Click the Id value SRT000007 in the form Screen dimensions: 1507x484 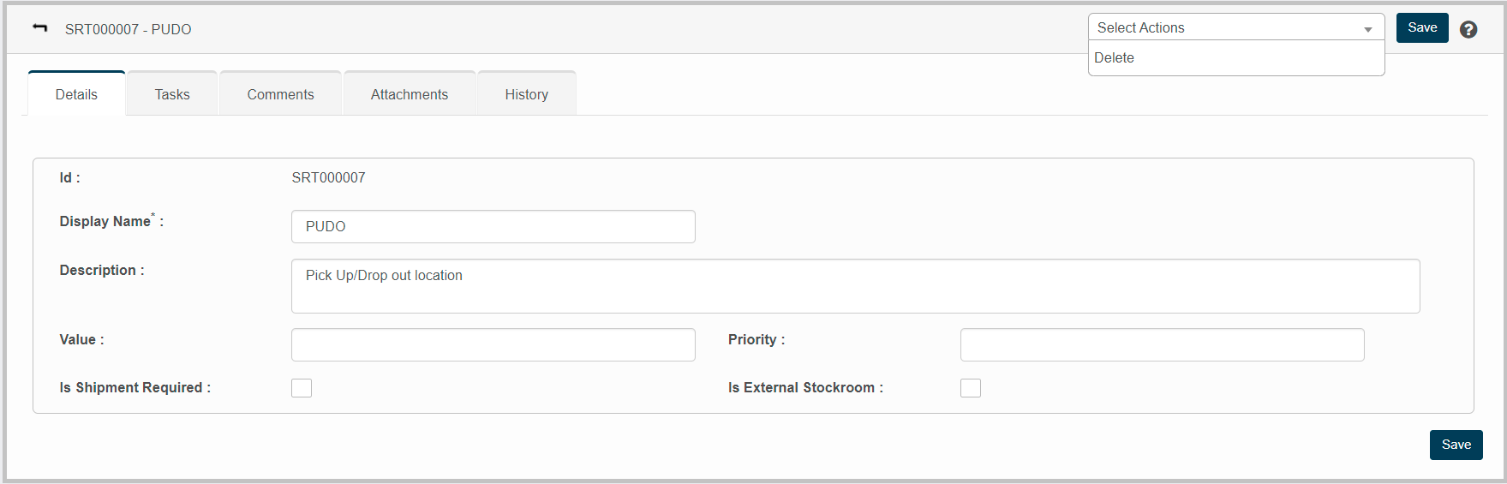[x=328, y=178]
